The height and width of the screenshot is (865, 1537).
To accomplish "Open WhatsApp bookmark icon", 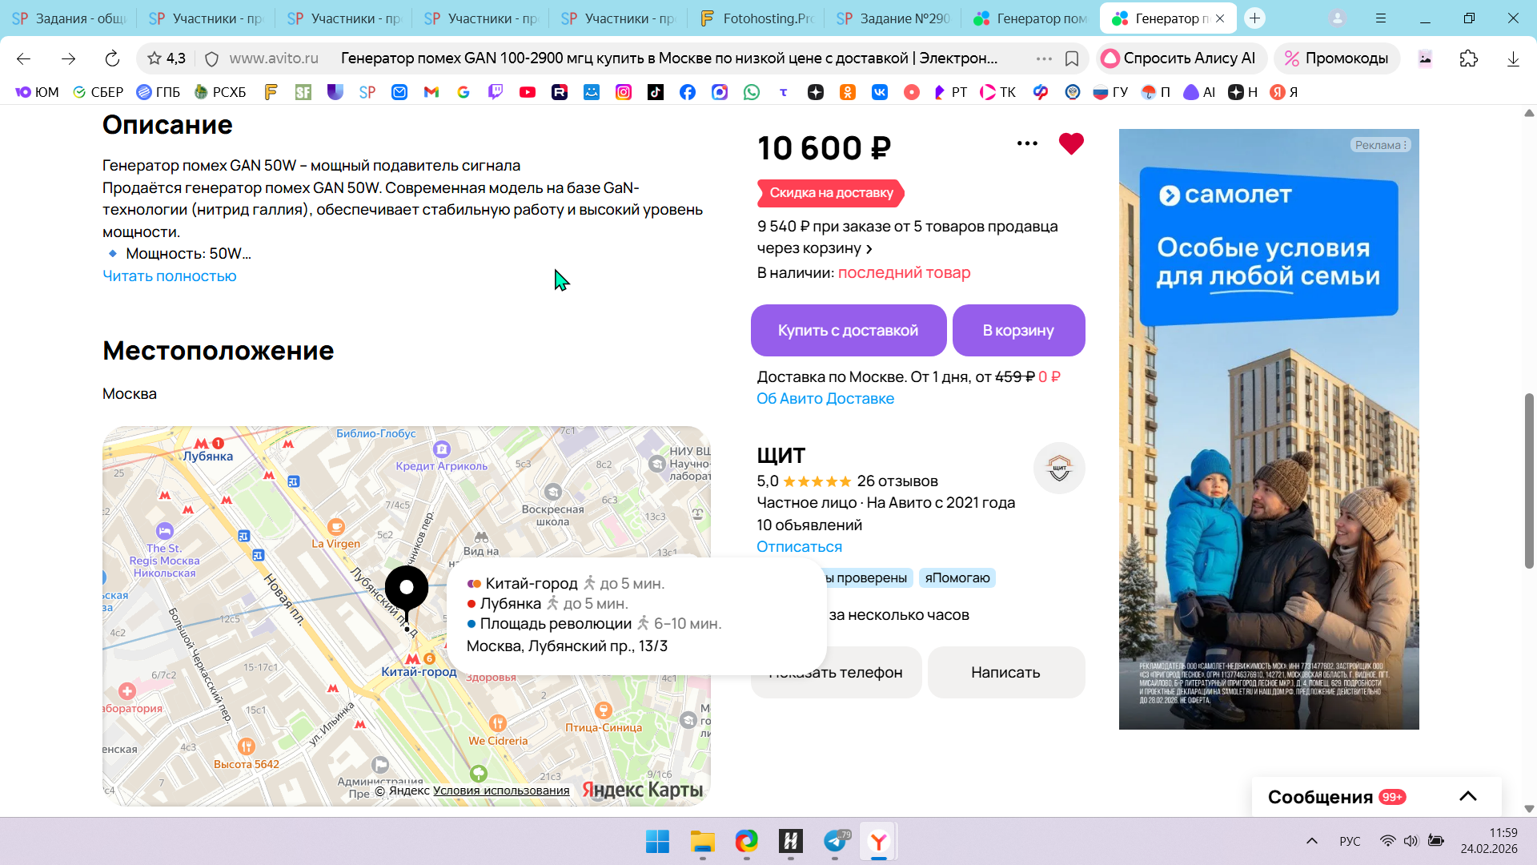I will click(x=751, y=92).
